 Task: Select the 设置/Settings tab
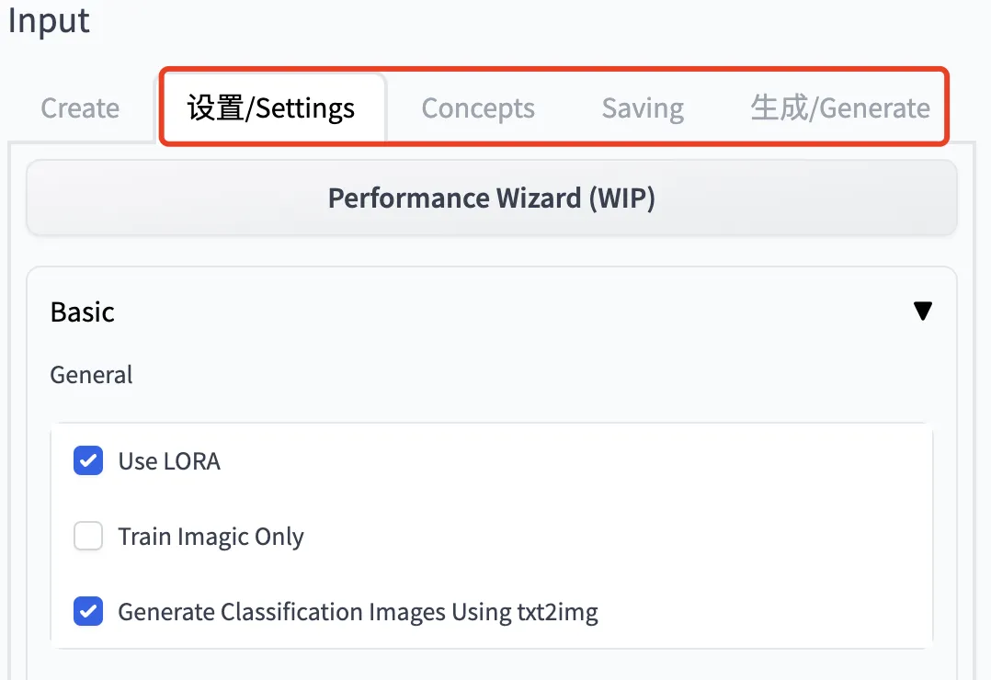[x=271, y=108]
